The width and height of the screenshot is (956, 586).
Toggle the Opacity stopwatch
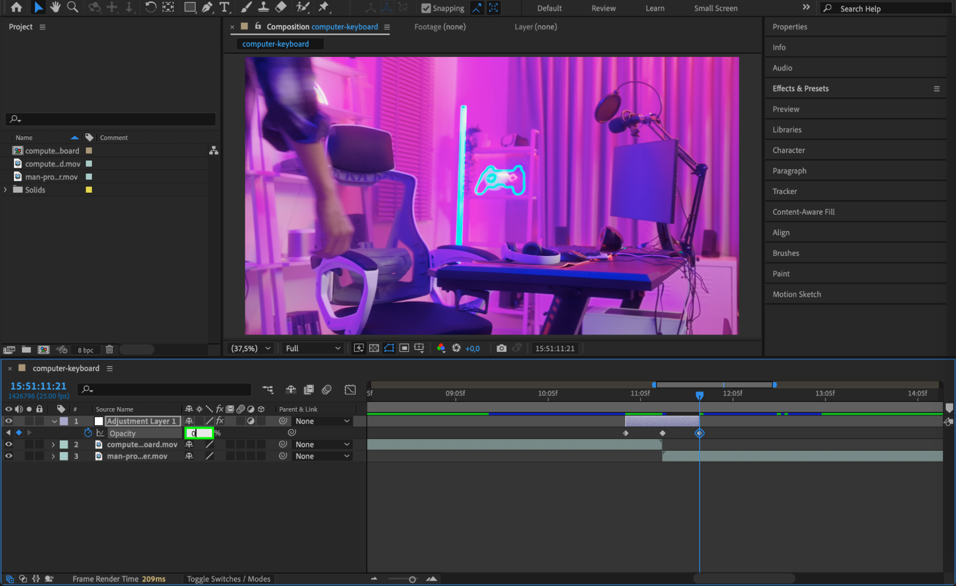coord(88,433)
